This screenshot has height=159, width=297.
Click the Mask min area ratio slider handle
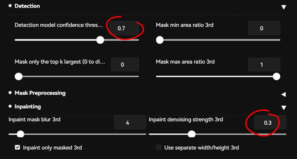coord(160,40)
